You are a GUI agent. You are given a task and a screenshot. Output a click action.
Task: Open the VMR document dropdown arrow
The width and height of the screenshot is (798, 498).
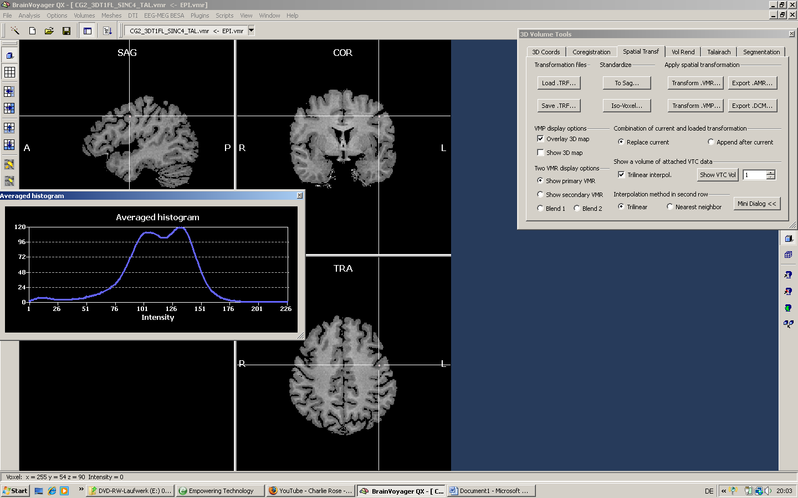[251, 30]
